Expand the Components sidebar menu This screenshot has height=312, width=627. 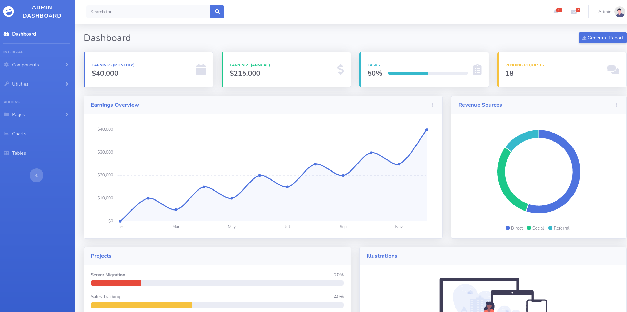click(36, 65)
